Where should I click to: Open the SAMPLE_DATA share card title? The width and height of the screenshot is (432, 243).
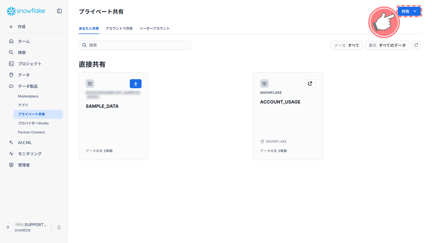tap(102, 106)
